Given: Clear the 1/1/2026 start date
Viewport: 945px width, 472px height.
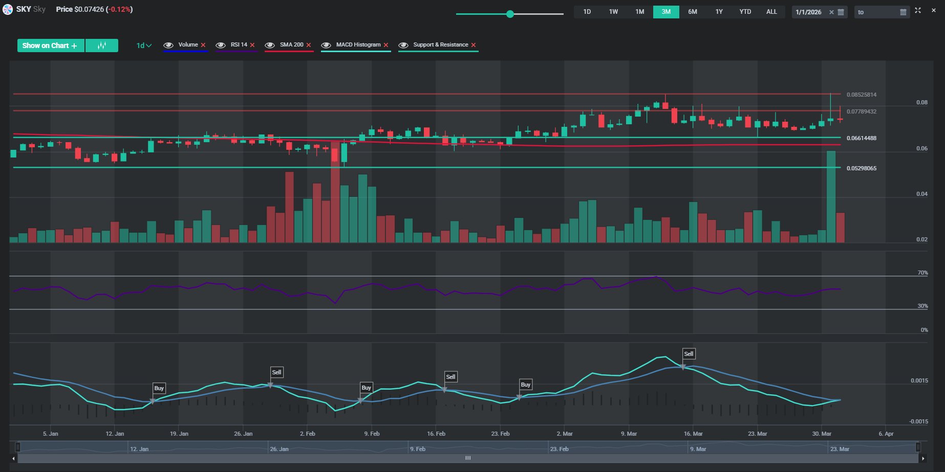Looking at the screenshot, I should pos(831,12).
